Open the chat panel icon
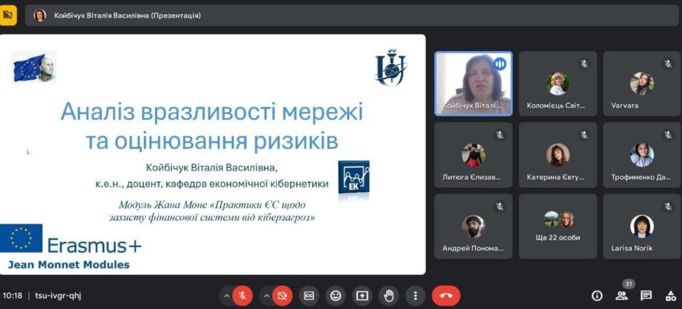This screenshot has height=309, width=682. 646,296
